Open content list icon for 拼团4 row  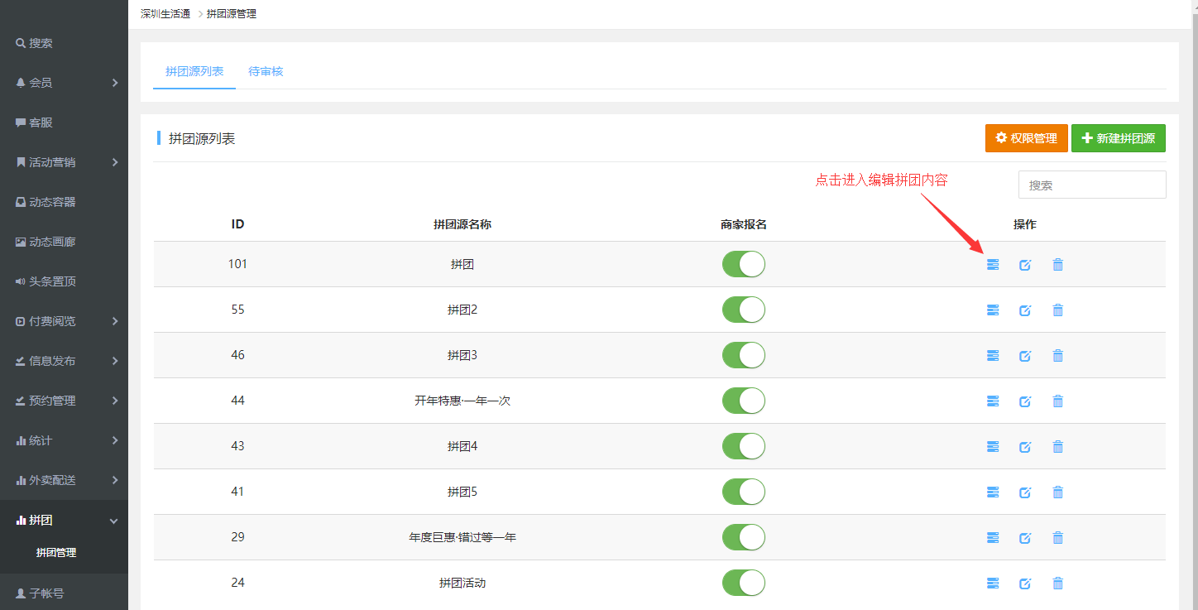tap(993, 447)
